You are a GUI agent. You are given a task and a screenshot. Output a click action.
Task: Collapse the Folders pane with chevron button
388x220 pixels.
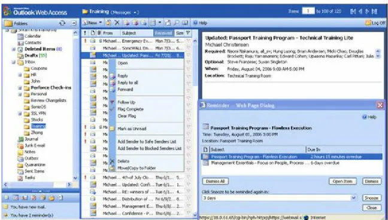point(74,23)
